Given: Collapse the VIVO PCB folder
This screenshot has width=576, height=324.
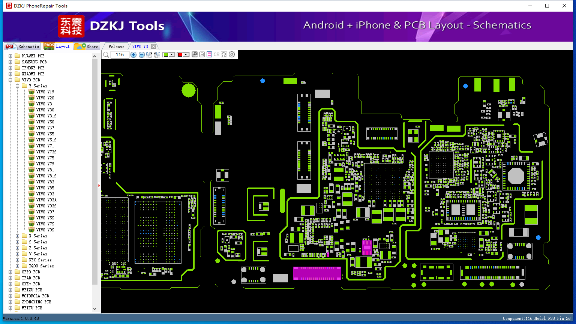Looking at the screenshot, I should 10,80.
